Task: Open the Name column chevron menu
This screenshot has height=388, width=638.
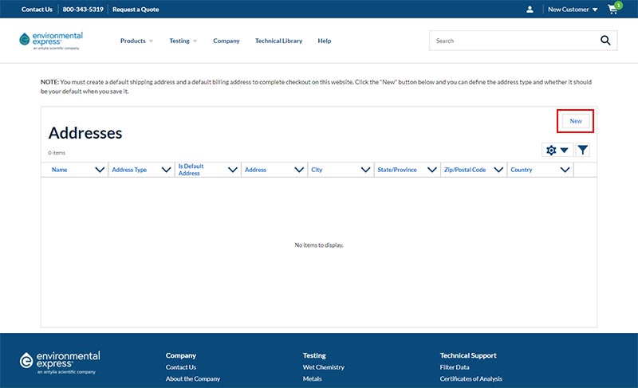Action: [100, 170]
